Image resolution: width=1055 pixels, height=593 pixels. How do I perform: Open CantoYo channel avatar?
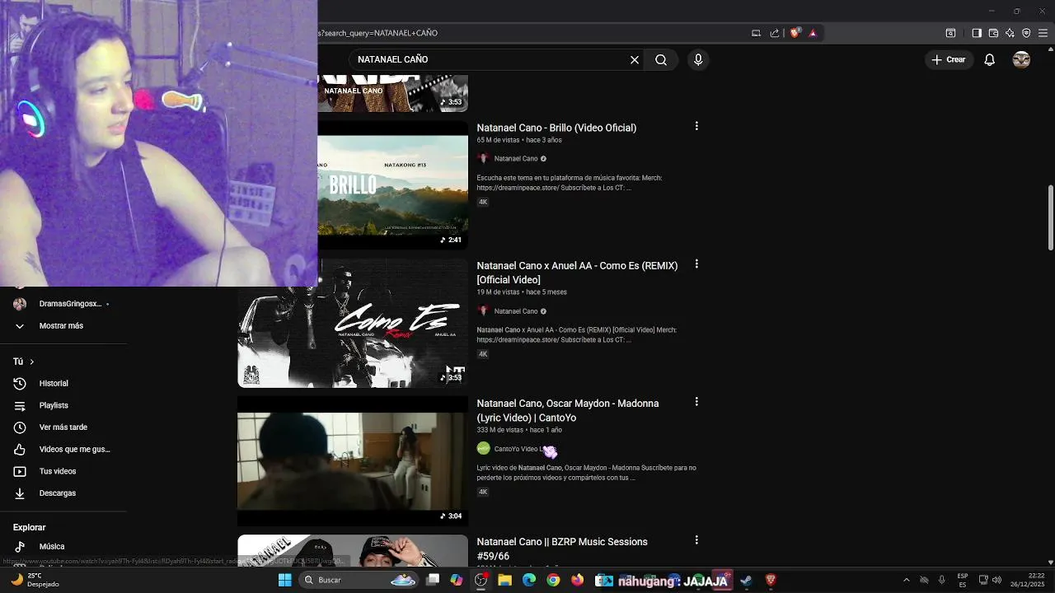pyautogui.click(x=484, y=449)
